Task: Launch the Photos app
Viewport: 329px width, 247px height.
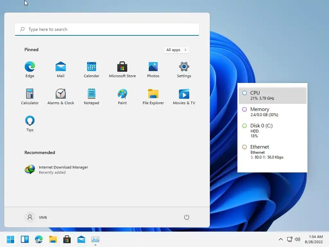Action: coord(153,69)
